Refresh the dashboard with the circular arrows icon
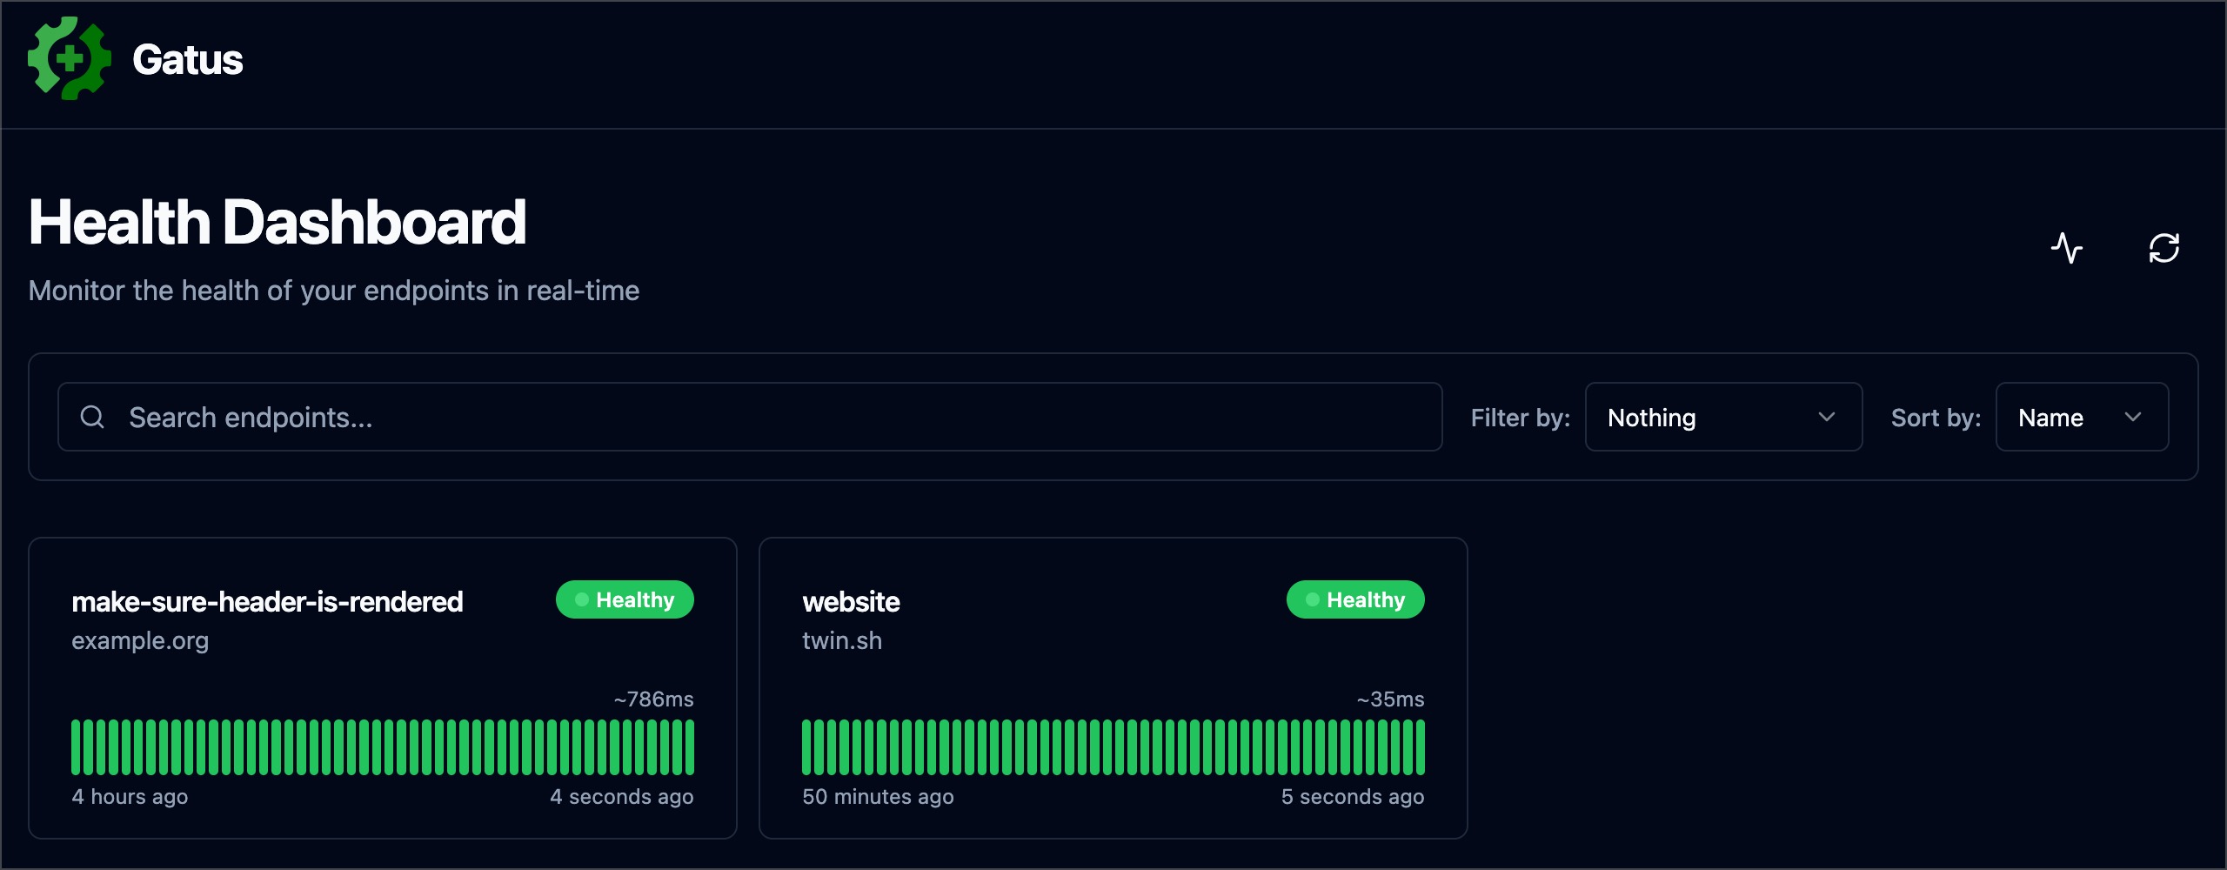Image resolution: width=2227 pixels, height=870 pixels. [2166, 249]
